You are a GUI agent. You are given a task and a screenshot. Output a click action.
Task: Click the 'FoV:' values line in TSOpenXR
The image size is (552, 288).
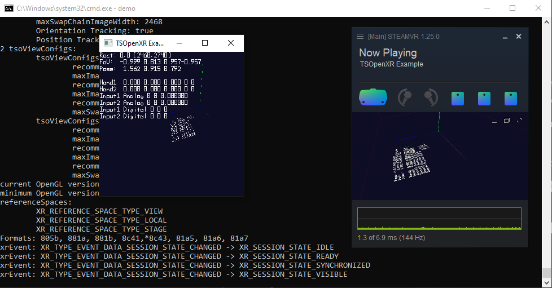click(151, 62)
